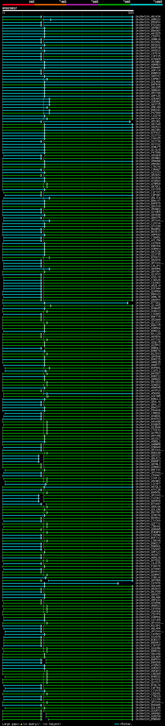The image size is (165, 726).
Task: Select hit UniRef100_A5EJQ9
Action: [148, 107]
